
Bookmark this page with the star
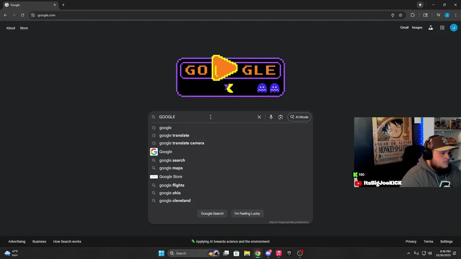click(400, 15)
